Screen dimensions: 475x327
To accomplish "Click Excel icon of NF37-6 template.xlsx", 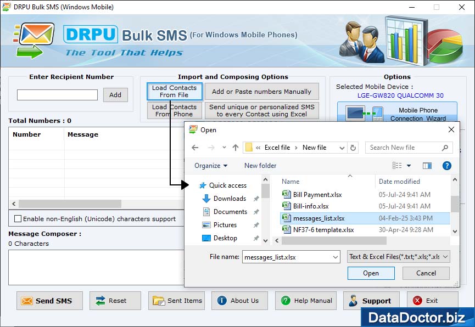I will coord(286,229).
